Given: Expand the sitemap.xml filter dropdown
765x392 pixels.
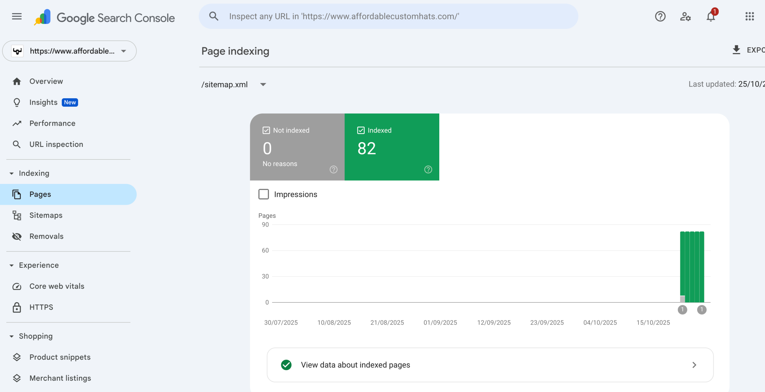Looking at the screenshot, I should click(263, 84).
